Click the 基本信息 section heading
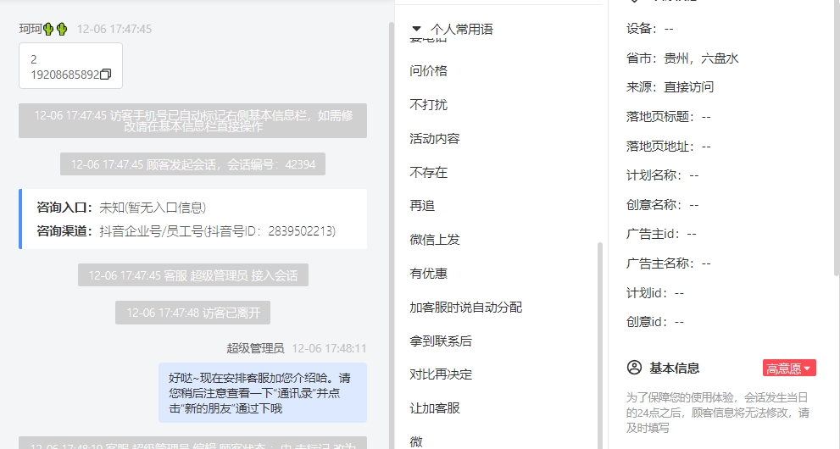This screenshot has width=840, height=449. click(x=674, y=369)
